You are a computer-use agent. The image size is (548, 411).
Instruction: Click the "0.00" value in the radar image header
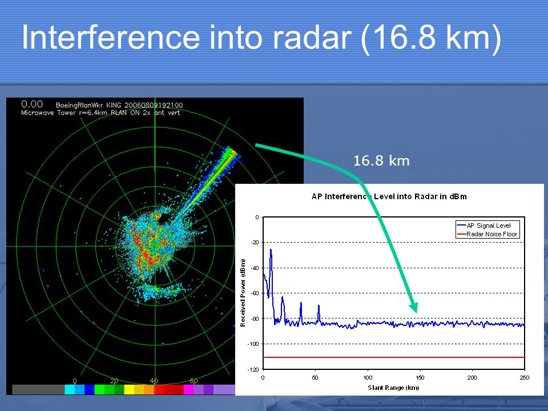[x=32, y=104]
